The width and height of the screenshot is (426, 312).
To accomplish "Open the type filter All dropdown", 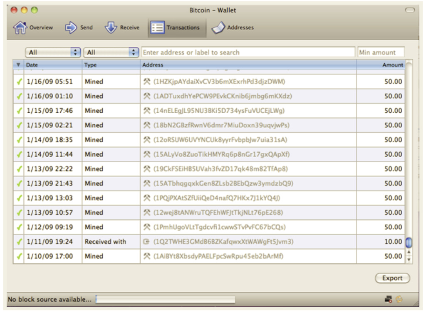I will point(111,52).
